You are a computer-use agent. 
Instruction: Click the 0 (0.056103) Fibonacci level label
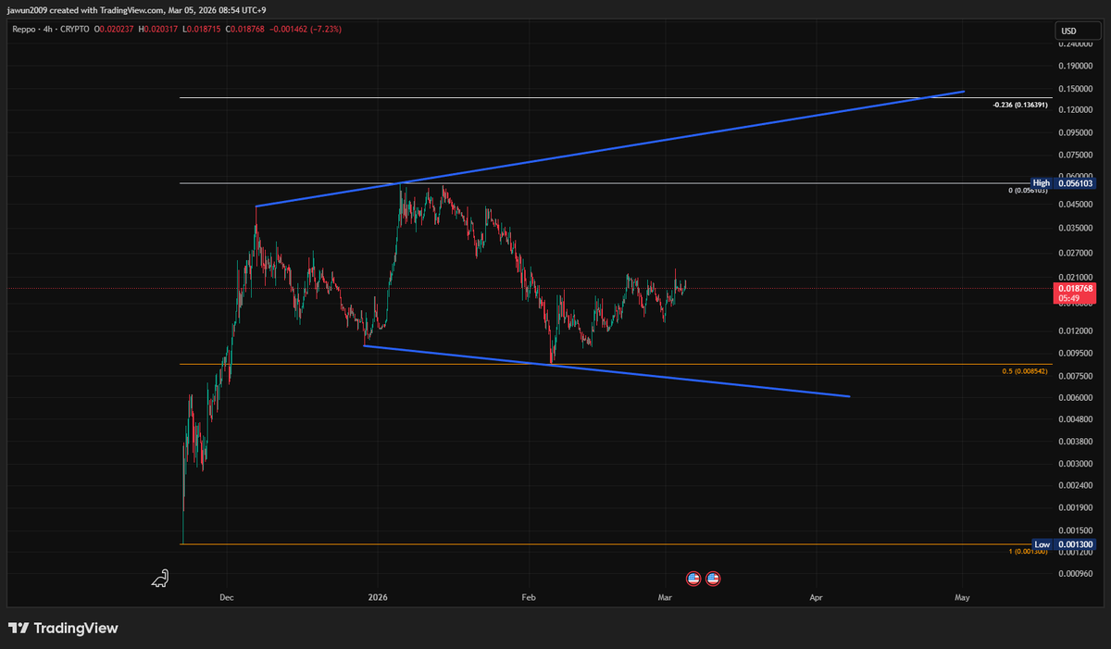pos(1028,190)
